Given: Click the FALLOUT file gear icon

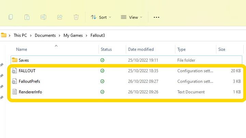Looking at the screenshot, I should (x=14, y=71).
